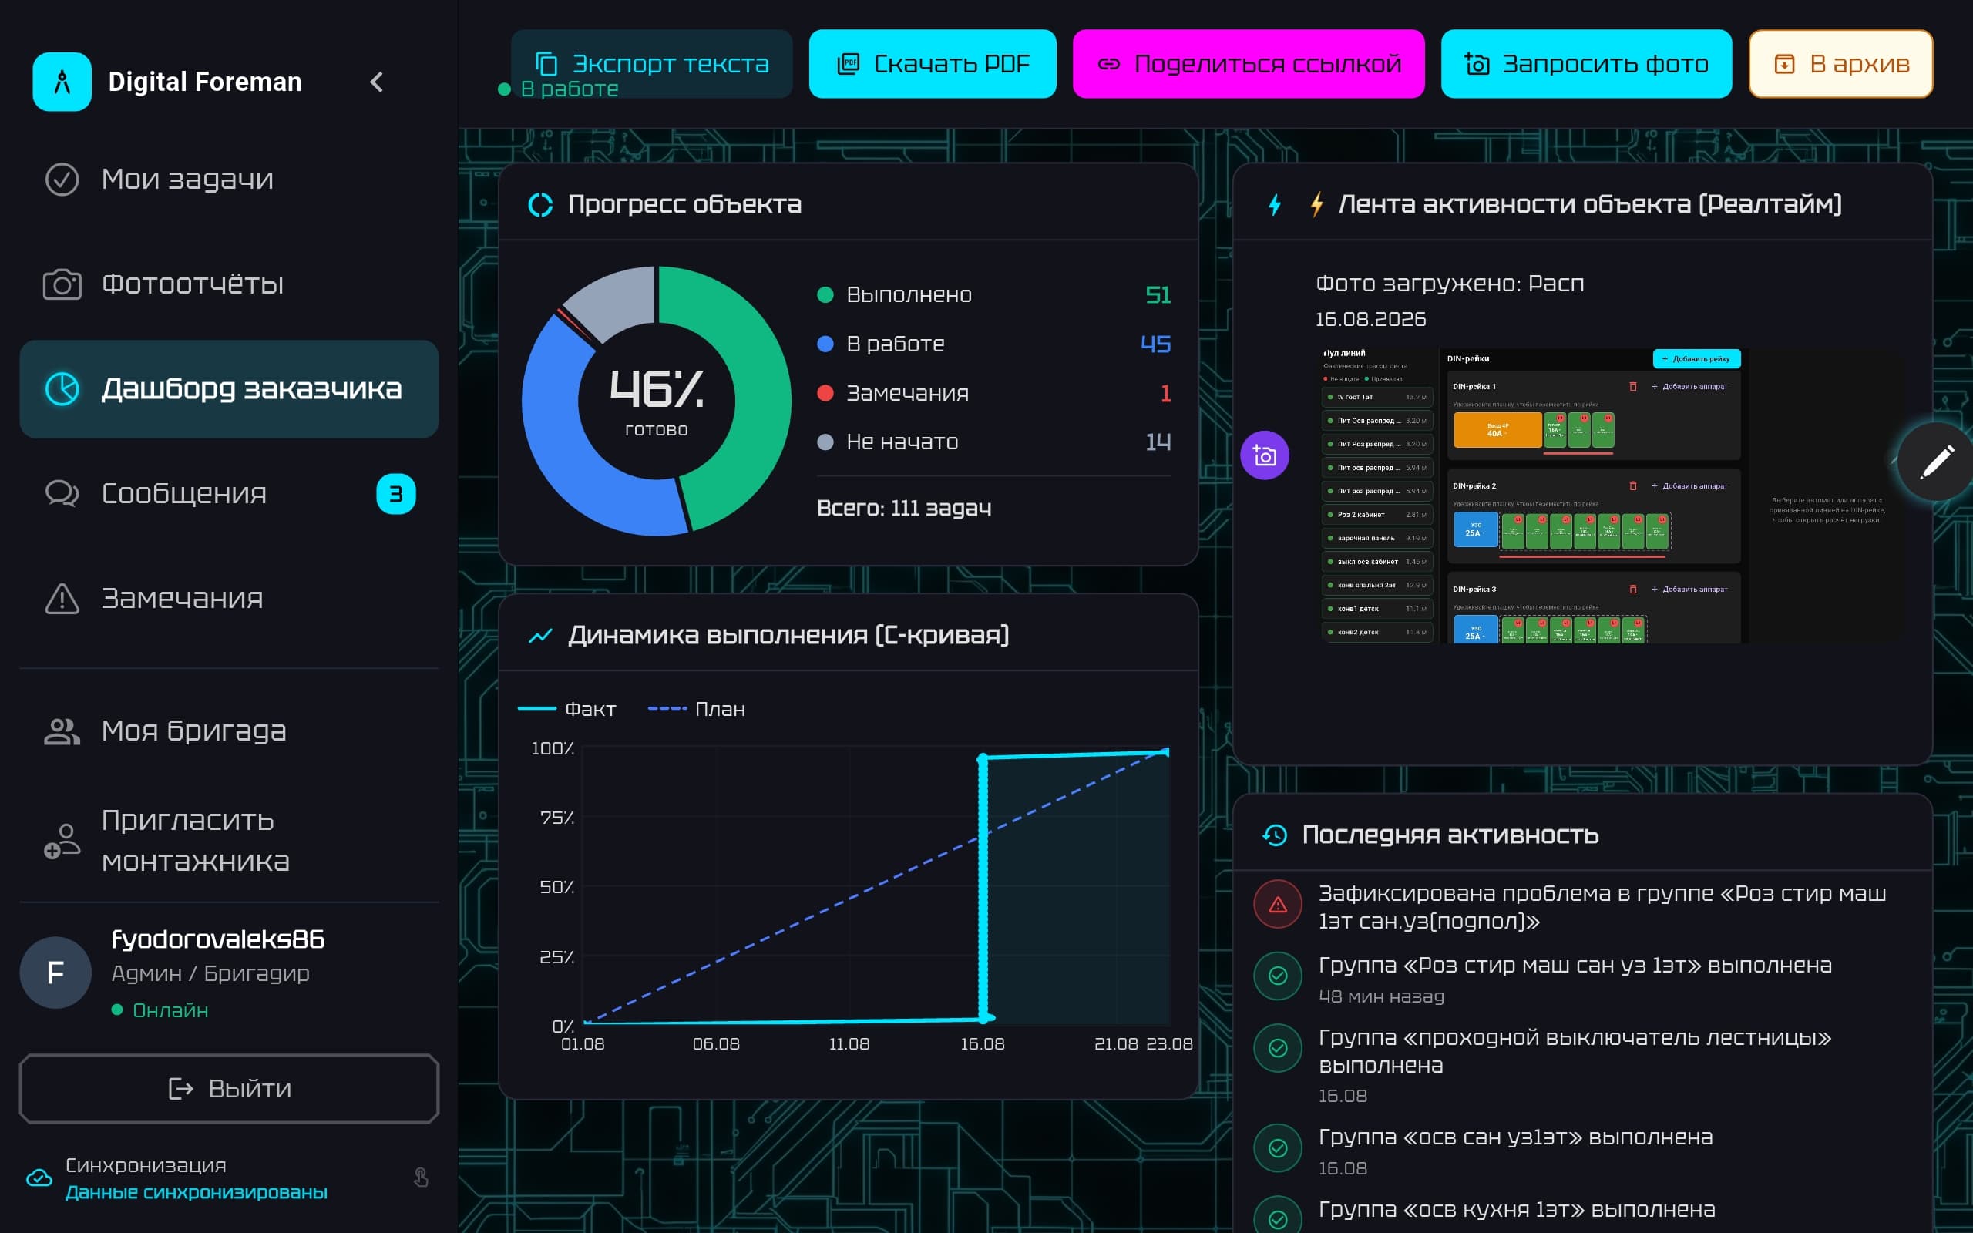Click the messages badge showing 3

(x=395, y=493)
